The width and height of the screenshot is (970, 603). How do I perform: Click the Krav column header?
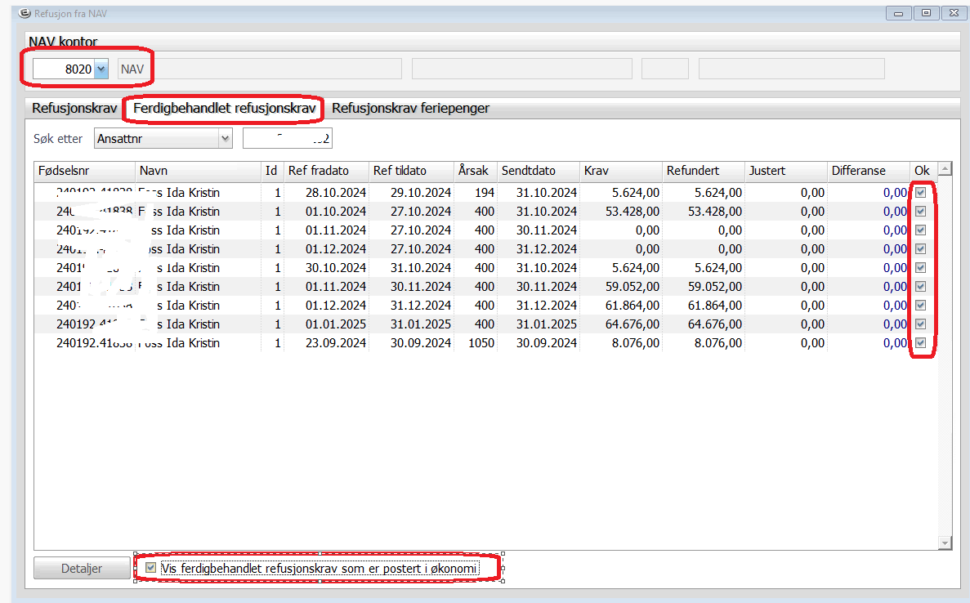coord(621,171)
